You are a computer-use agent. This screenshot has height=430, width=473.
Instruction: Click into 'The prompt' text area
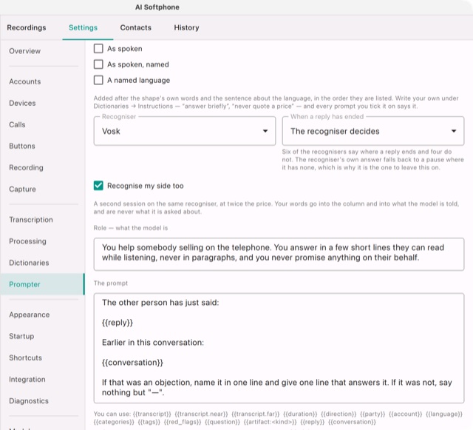(279, 348)
